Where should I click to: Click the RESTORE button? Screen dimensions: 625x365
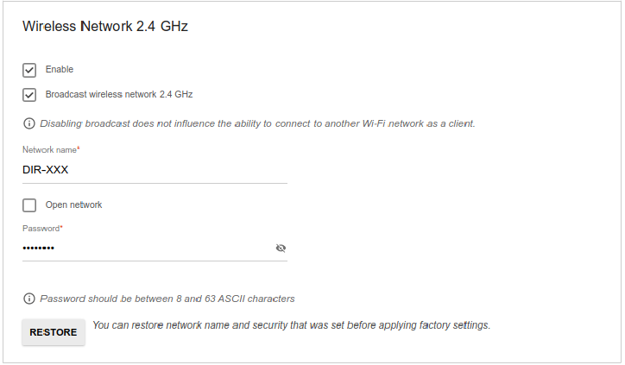pos(54,332)
